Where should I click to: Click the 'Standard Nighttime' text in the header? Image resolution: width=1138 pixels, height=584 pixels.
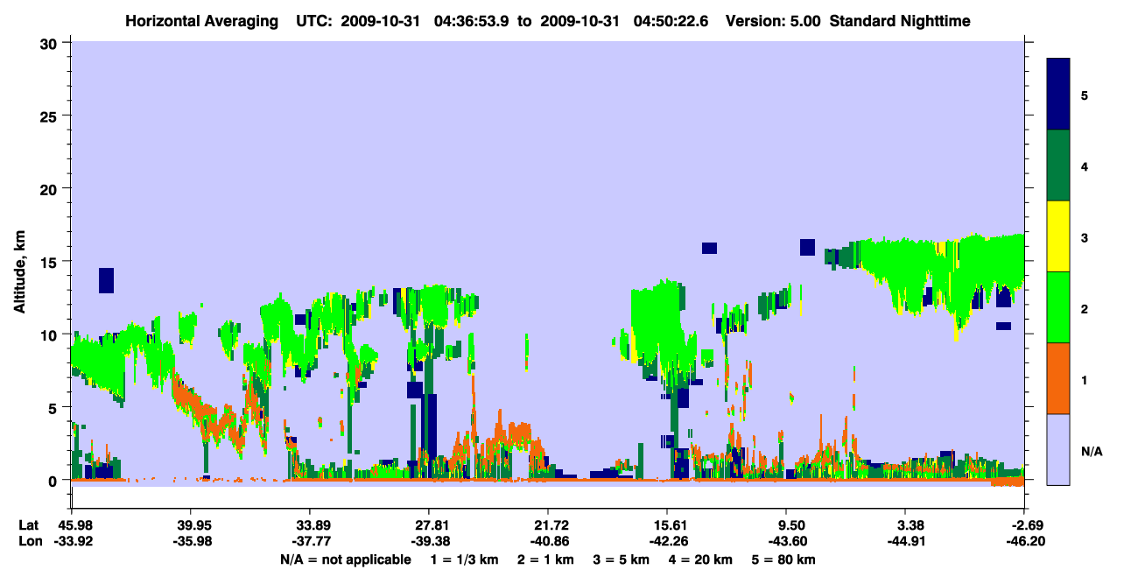(903, 21)
